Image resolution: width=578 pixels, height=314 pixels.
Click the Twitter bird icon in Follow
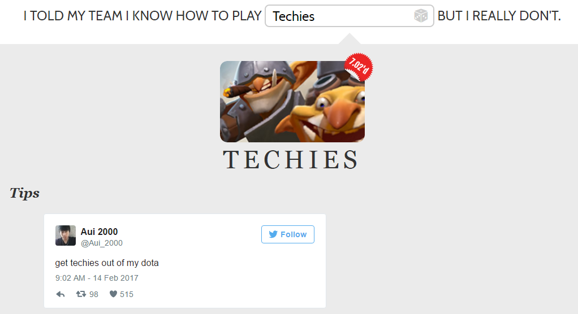[273, 234]
